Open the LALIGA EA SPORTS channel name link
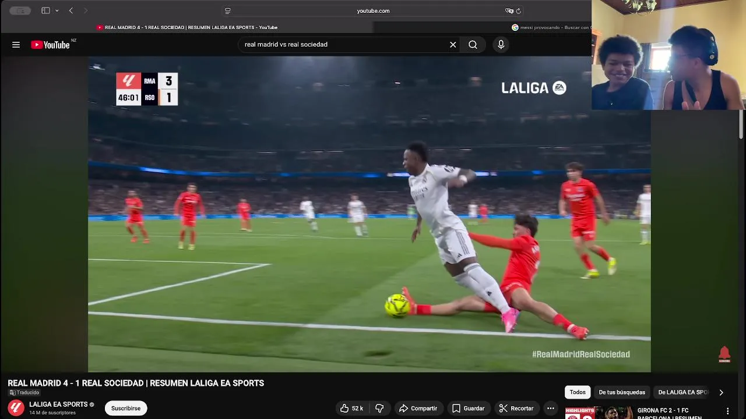The height and width of the screenshot is (419, 746). (58, 404)
